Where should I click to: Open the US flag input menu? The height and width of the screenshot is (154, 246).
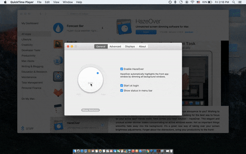click(x=198, y=2)
